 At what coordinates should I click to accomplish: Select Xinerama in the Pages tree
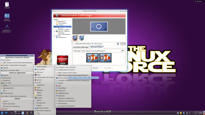(x=61, y=33)
